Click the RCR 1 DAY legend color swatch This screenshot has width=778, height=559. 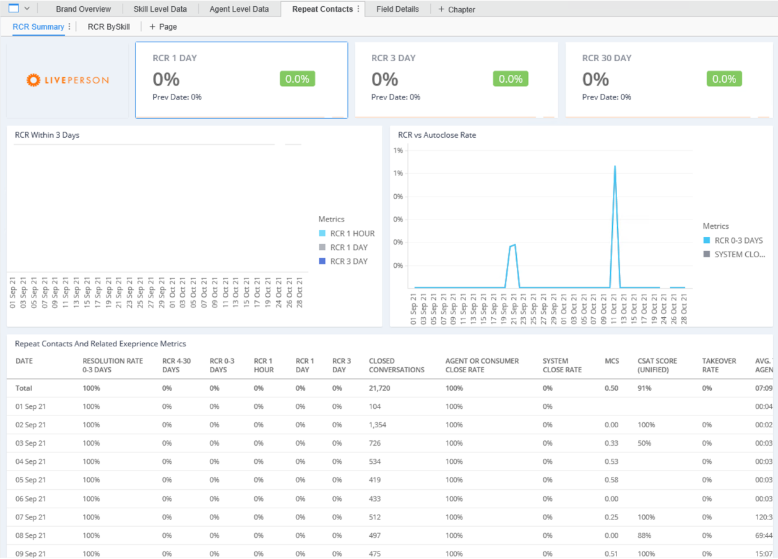[322, 247]
